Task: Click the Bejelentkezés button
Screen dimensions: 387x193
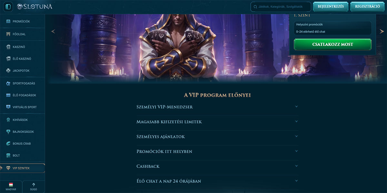Action: 331,6
